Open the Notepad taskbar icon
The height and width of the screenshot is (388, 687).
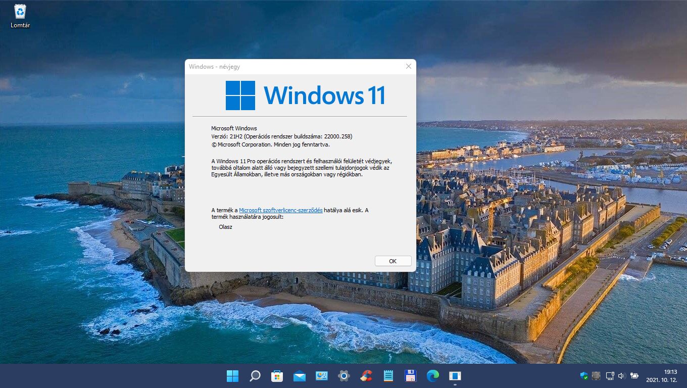click(388, 376)
